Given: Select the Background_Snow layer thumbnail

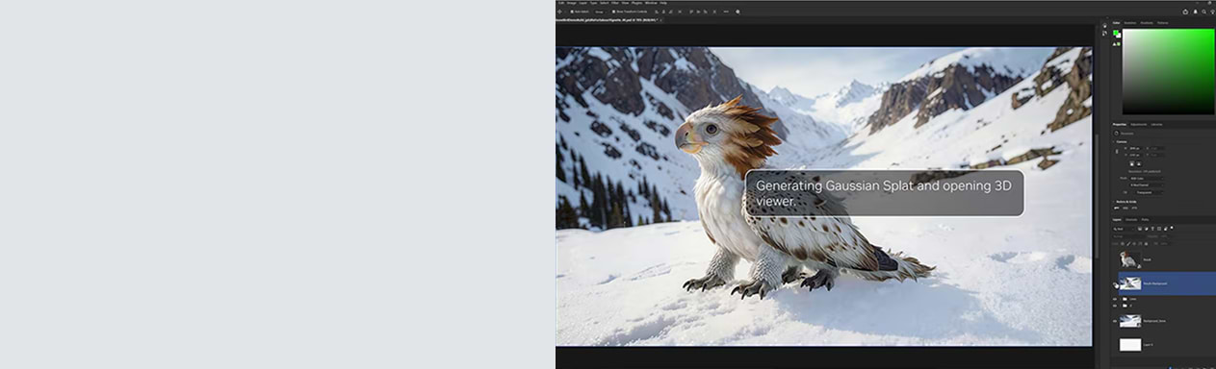Looking at the screenshot, I should 1130,321.
